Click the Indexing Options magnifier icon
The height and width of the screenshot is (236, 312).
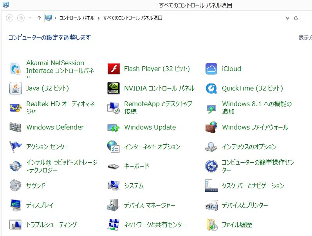(211, 147)
